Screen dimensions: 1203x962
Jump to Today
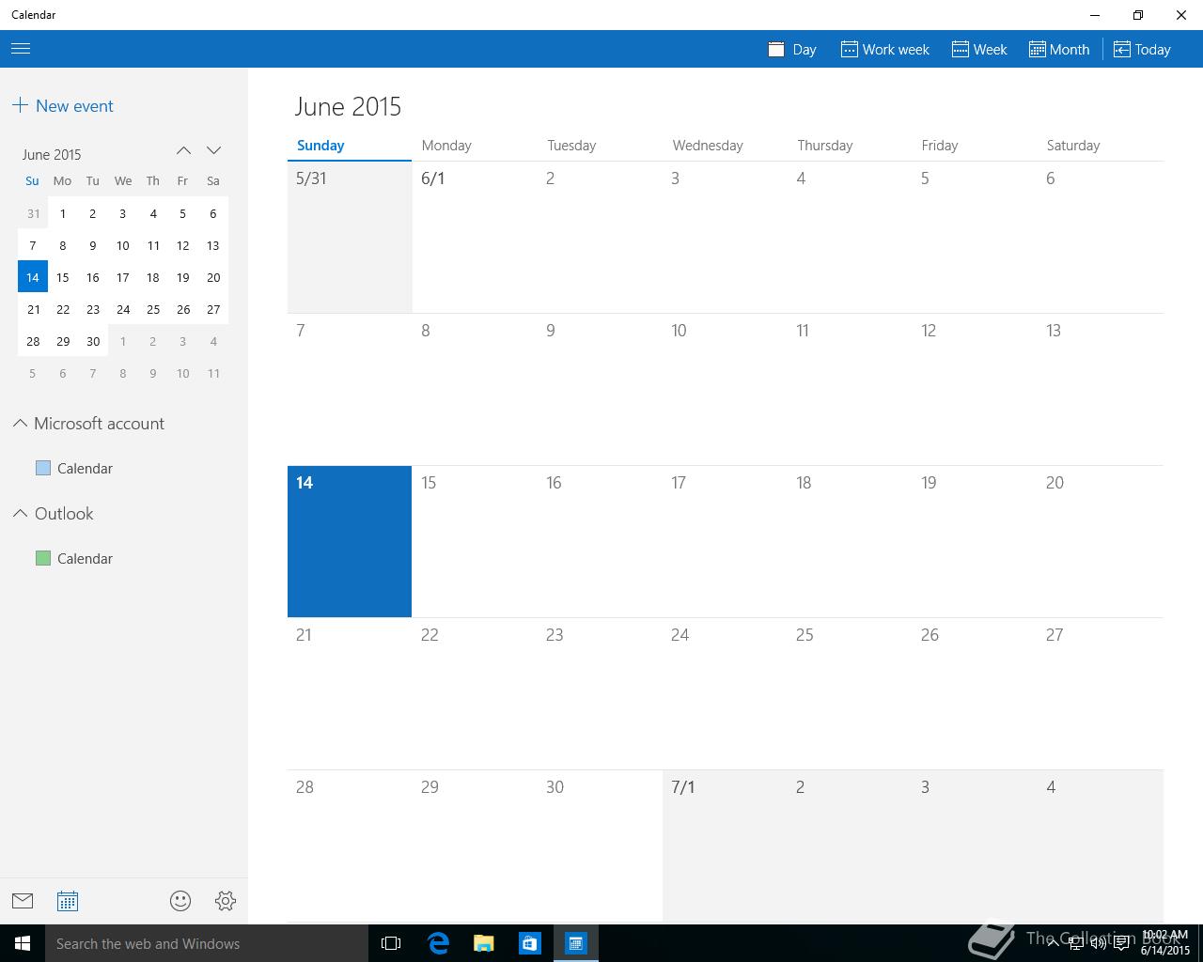click(1142, 50)
